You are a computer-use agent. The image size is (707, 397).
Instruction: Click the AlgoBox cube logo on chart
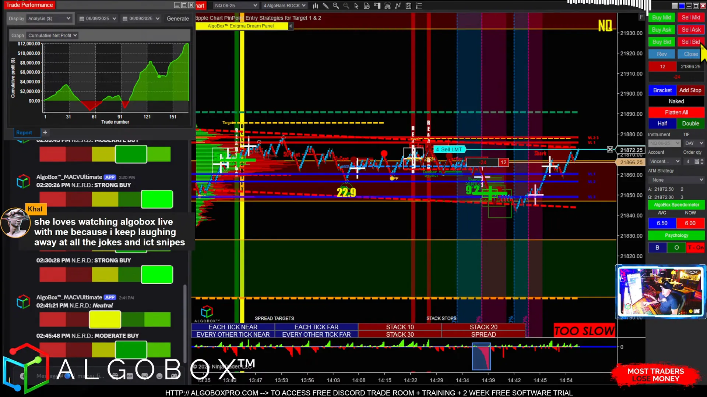207,312
